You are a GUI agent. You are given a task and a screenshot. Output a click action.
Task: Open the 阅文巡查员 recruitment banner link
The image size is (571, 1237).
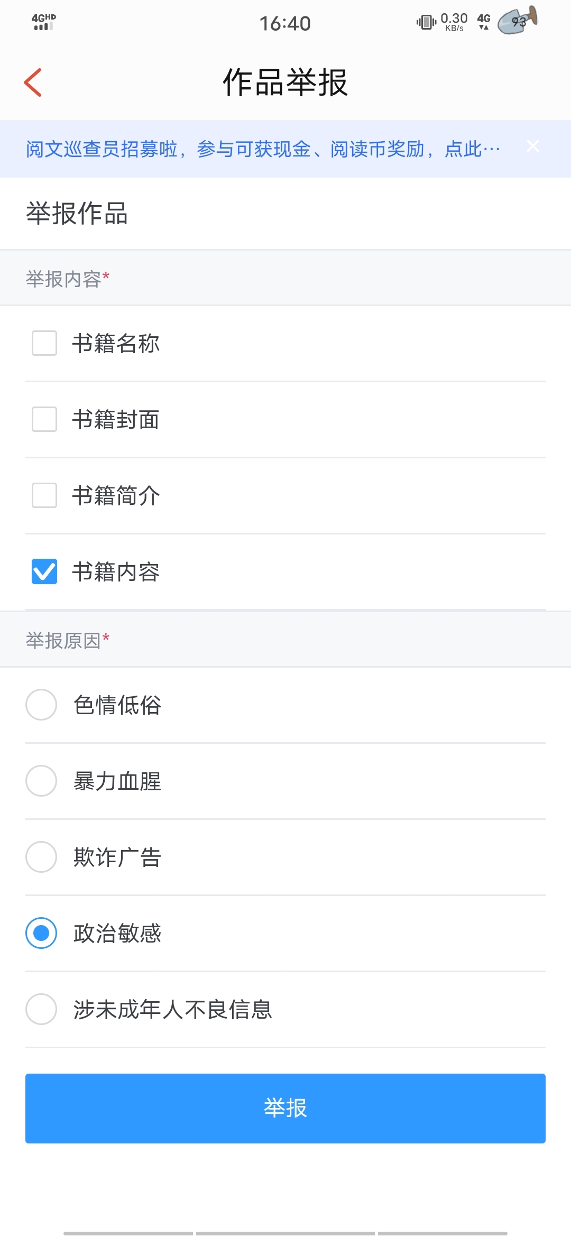click(263, 149)
